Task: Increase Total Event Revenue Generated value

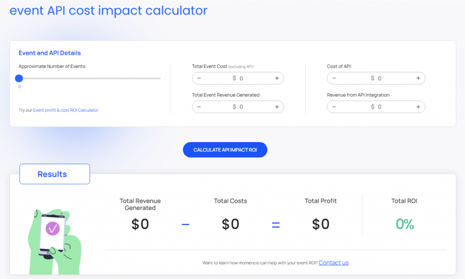Action: (x=277, y=107)
